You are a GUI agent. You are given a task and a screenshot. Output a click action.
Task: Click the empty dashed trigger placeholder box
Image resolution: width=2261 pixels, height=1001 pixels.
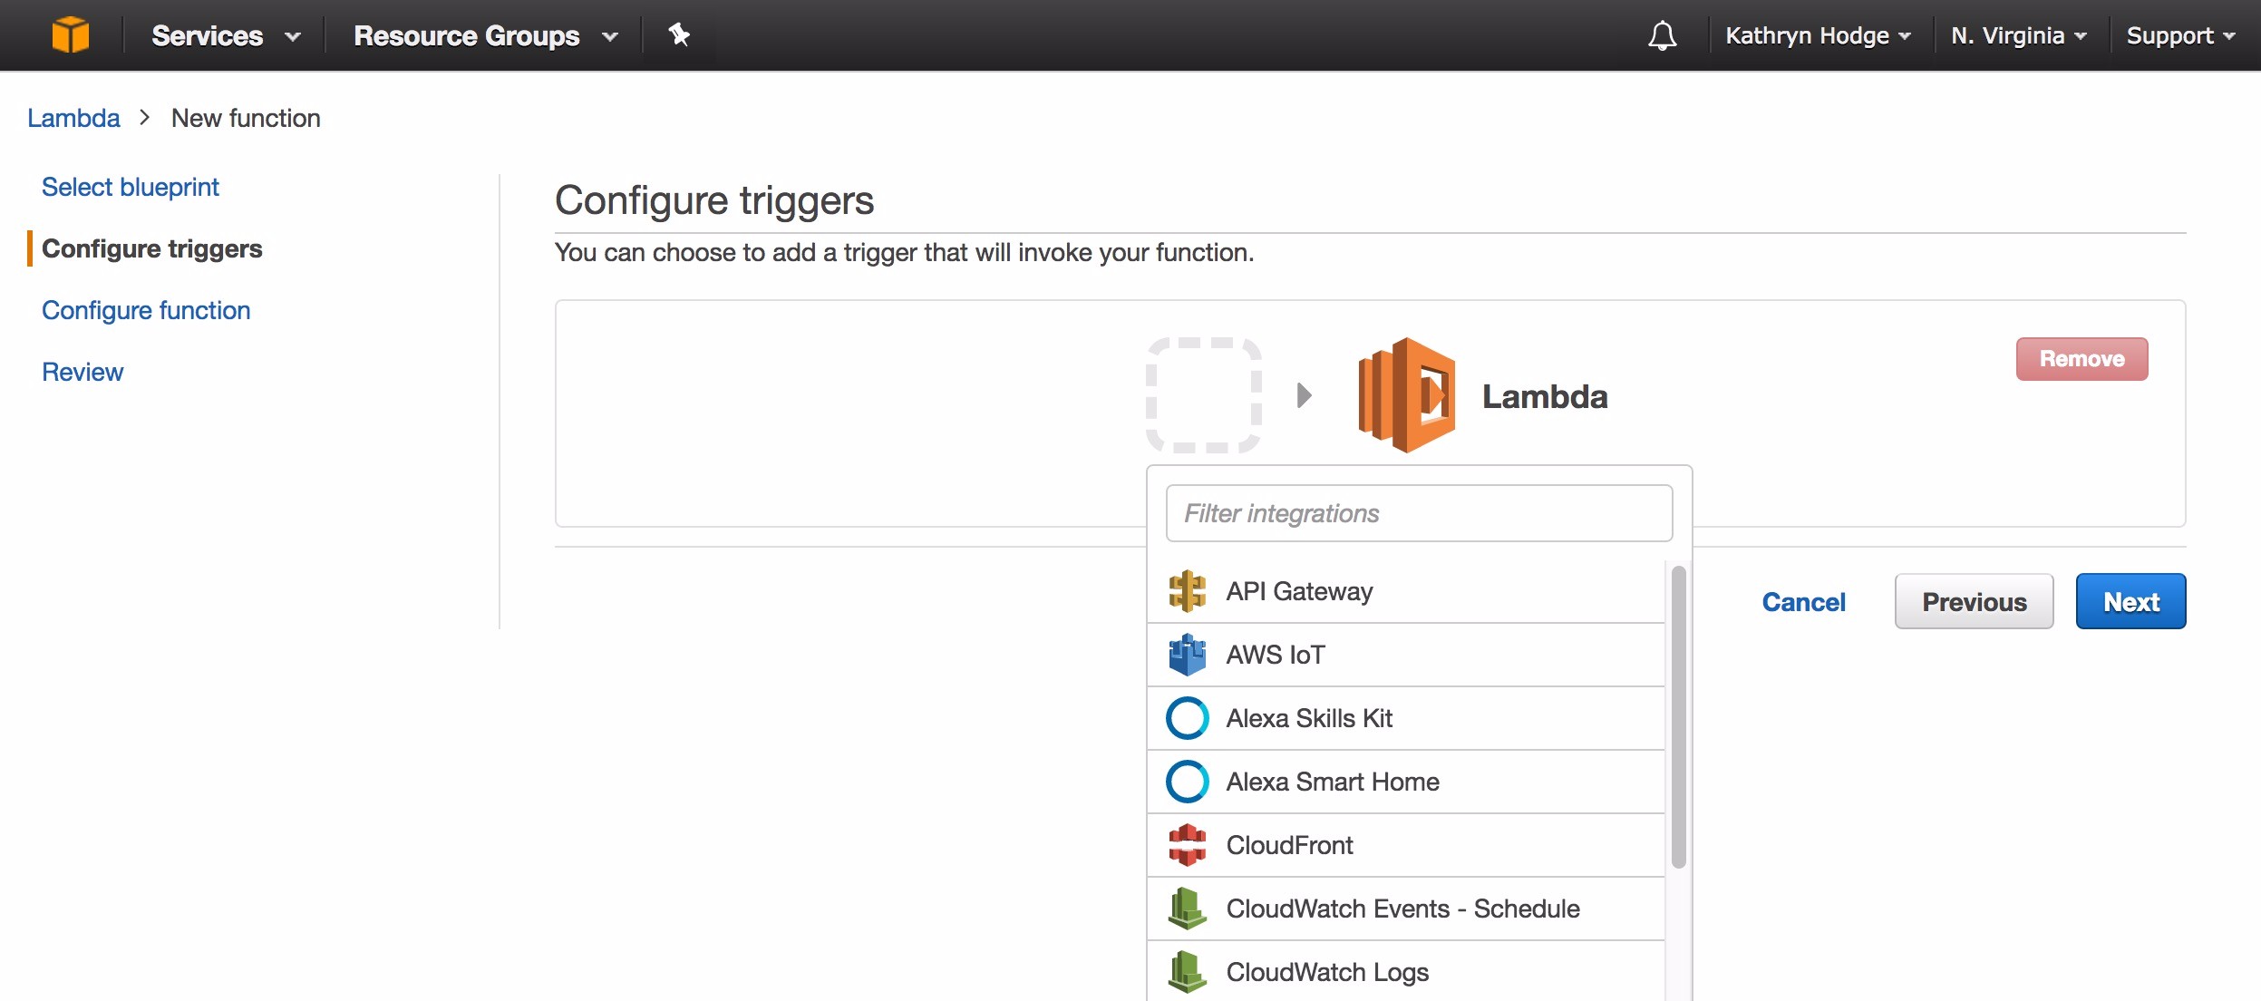point(1204,395)
